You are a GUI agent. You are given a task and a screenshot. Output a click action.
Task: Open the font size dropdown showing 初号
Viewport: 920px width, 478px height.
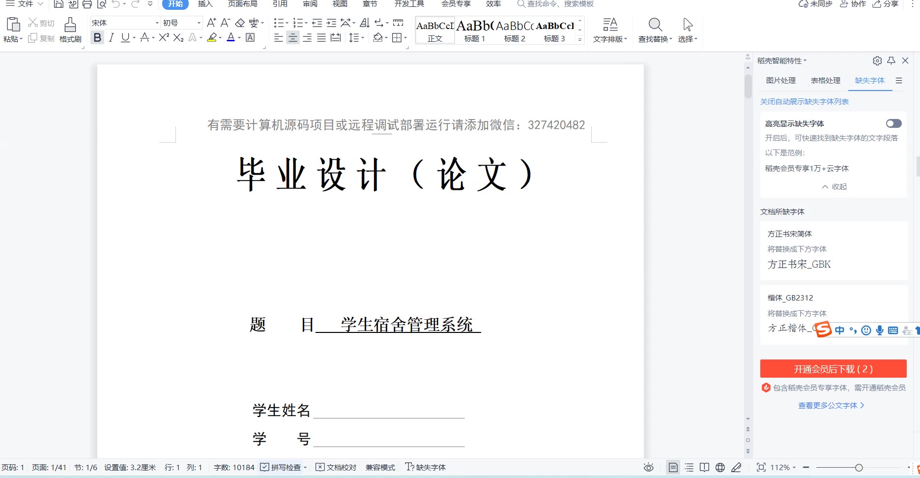[199, 23]
